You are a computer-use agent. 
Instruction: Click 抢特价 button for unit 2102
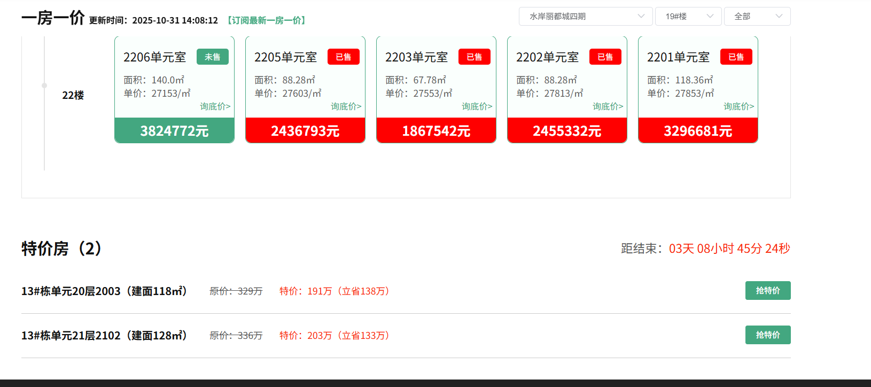point(767,335)
